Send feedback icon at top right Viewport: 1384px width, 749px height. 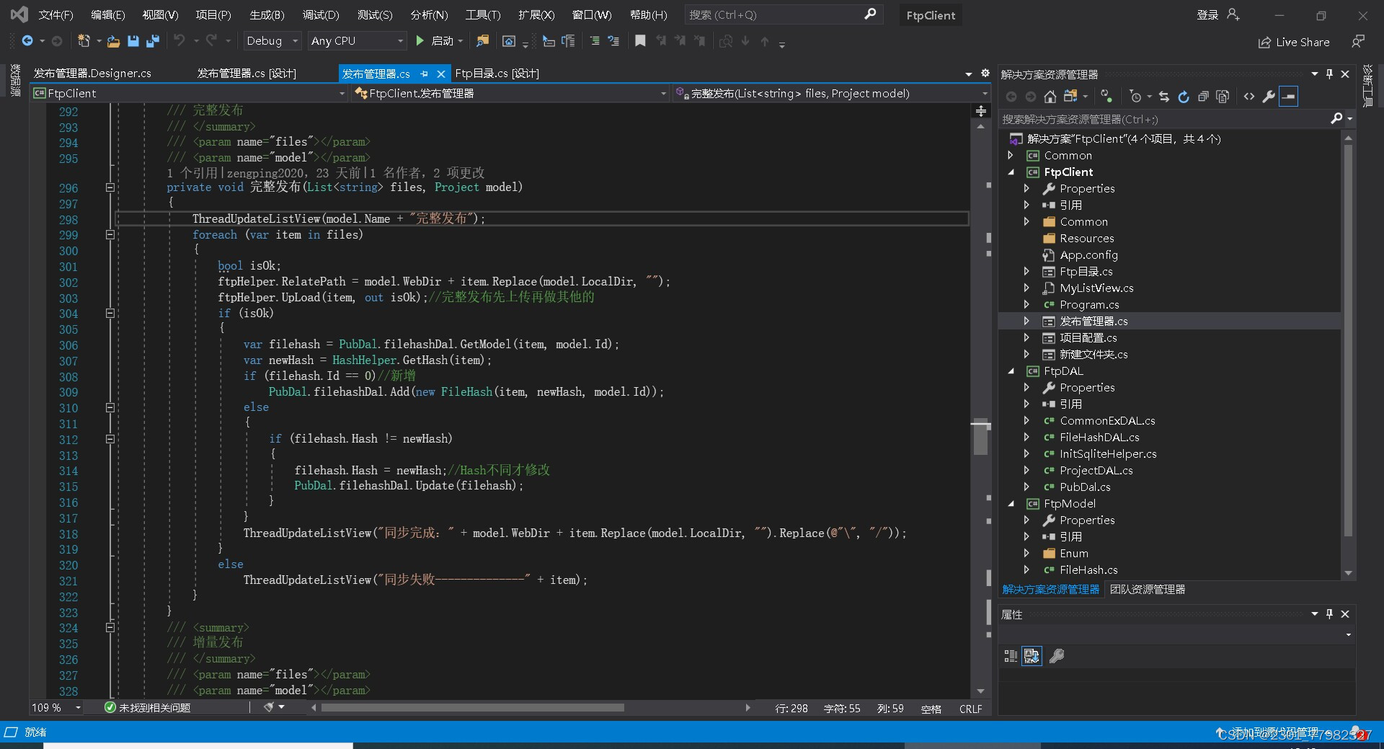point(1358,42)
